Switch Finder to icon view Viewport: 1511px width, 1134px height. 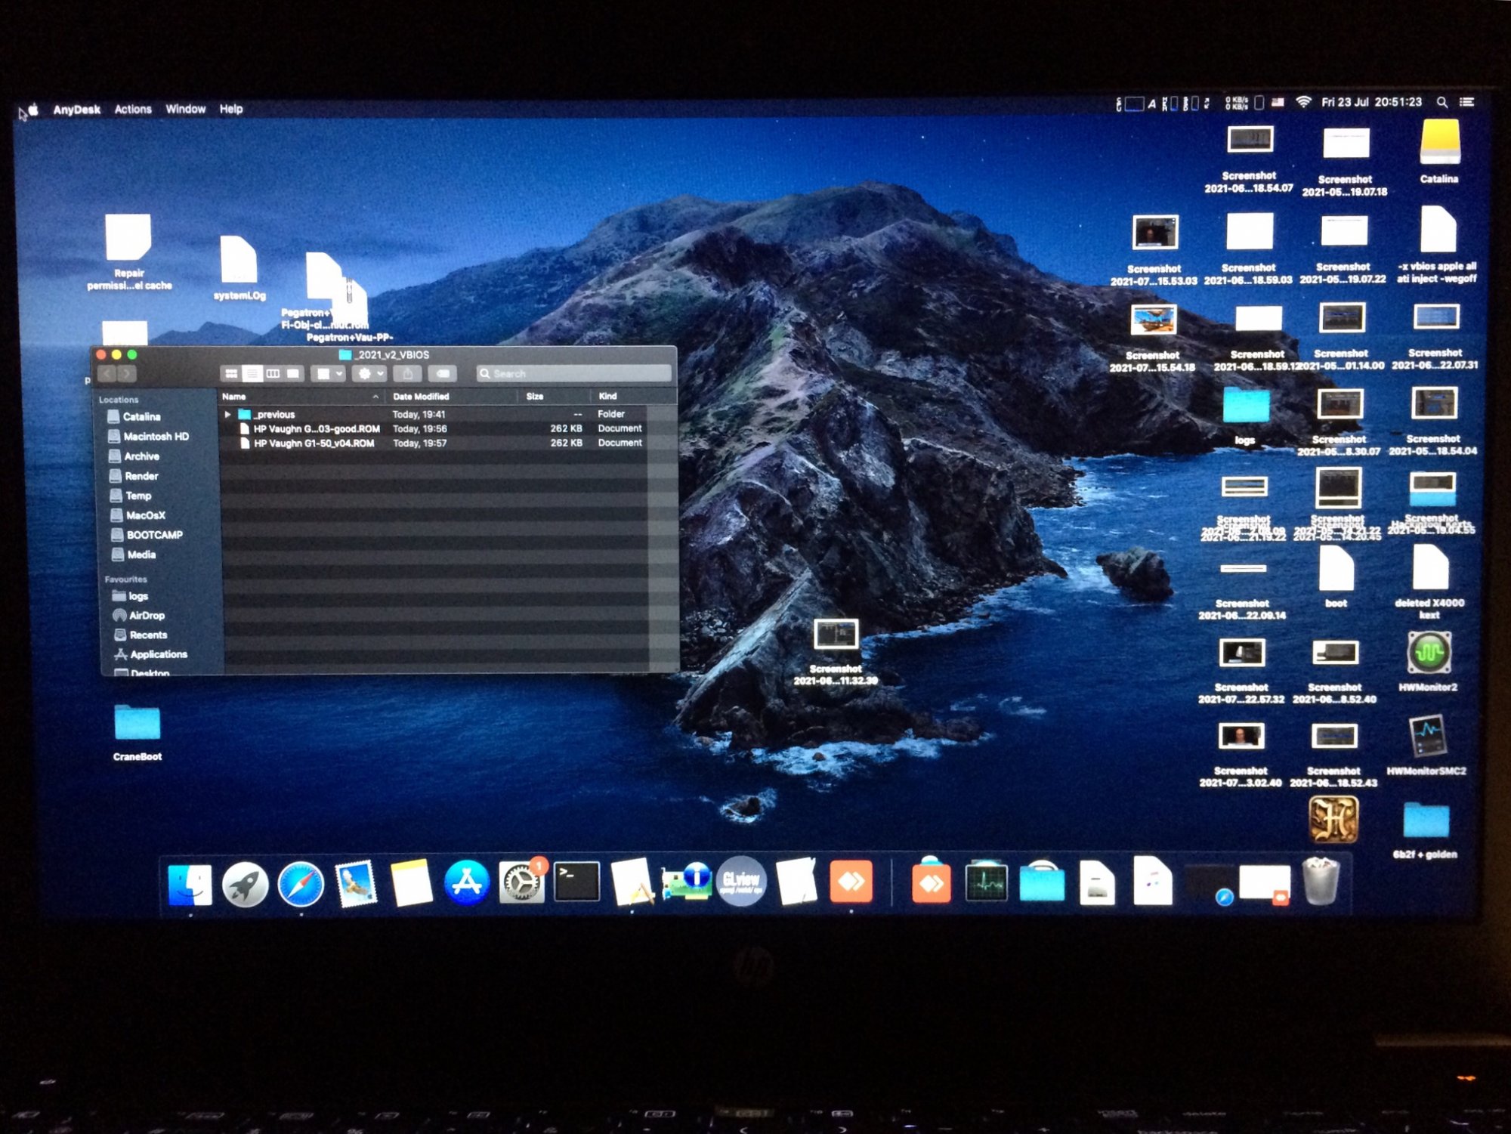pyautogui.click(x=231, y=374)
